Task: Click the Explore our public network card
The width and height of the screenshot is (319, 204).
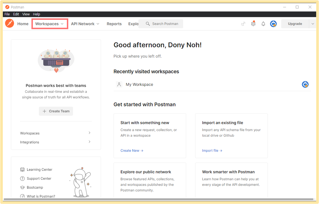Action: [x=150, y=181]
